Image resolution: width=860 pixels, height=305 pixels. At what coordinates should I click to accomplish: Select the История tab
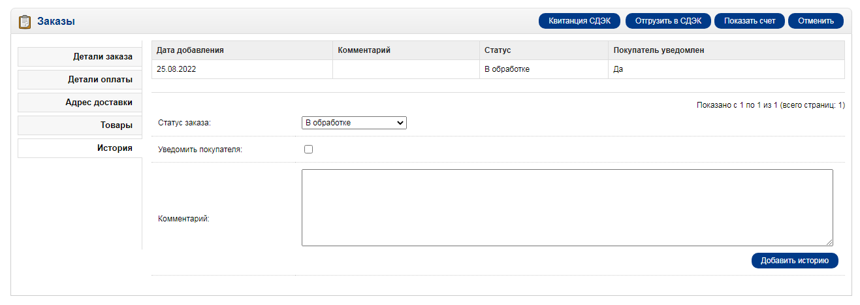click(80, 148)
